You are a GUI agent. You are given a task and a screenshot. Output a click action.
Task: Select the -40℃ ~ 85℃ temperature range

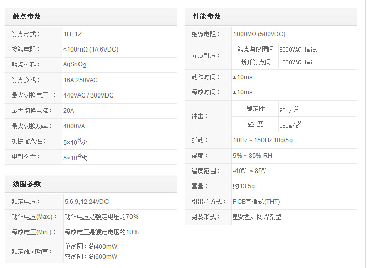point(250,171)
